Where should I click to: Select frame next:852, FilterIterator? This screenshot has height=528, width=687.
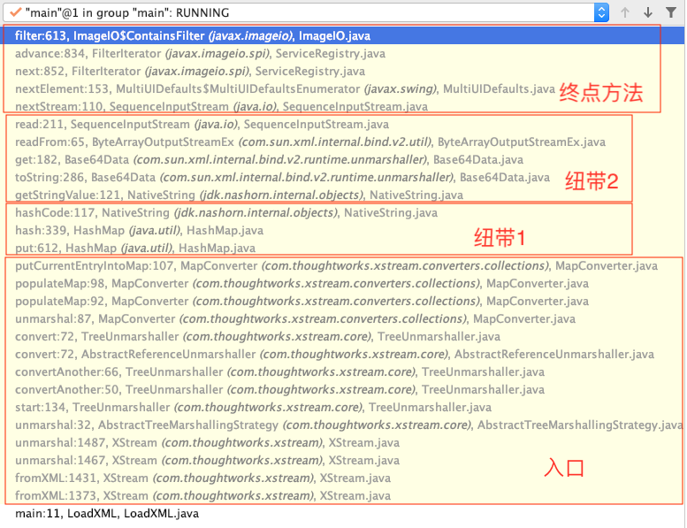click(343, 71)
